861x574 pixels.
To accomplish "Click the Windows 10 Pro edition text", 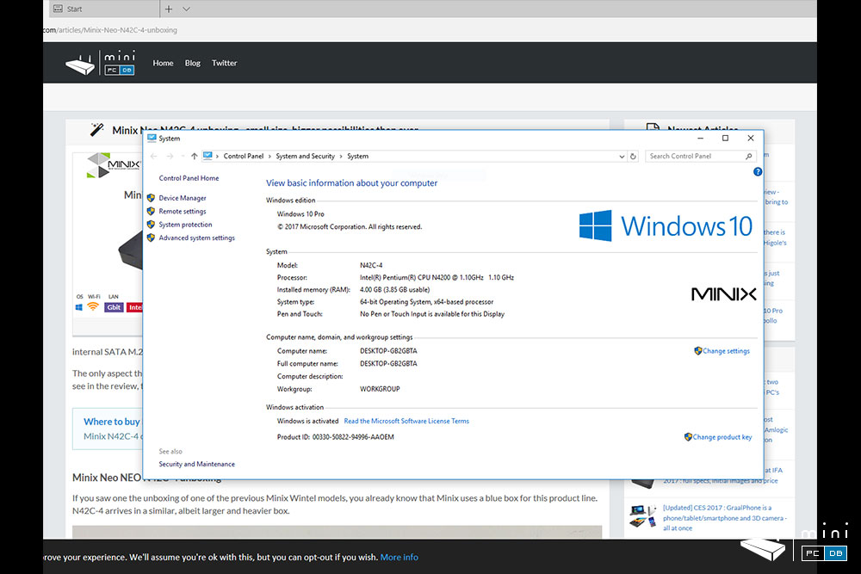I will (300, 214).
